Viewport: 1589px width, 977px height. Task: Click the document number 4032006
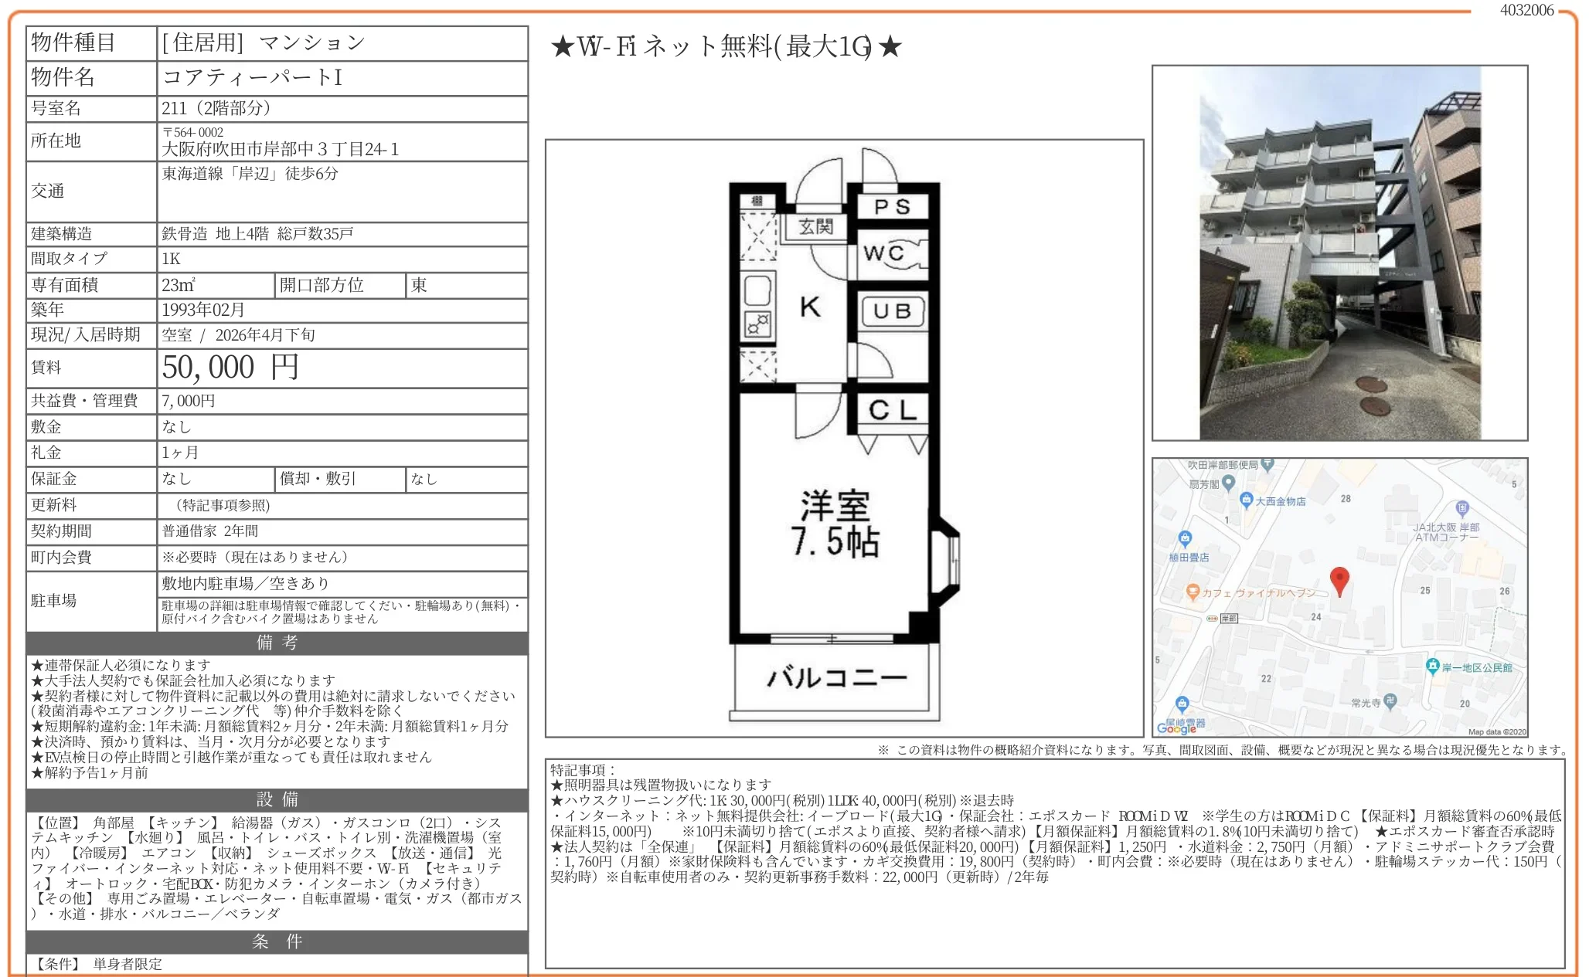pos(1526,10)
